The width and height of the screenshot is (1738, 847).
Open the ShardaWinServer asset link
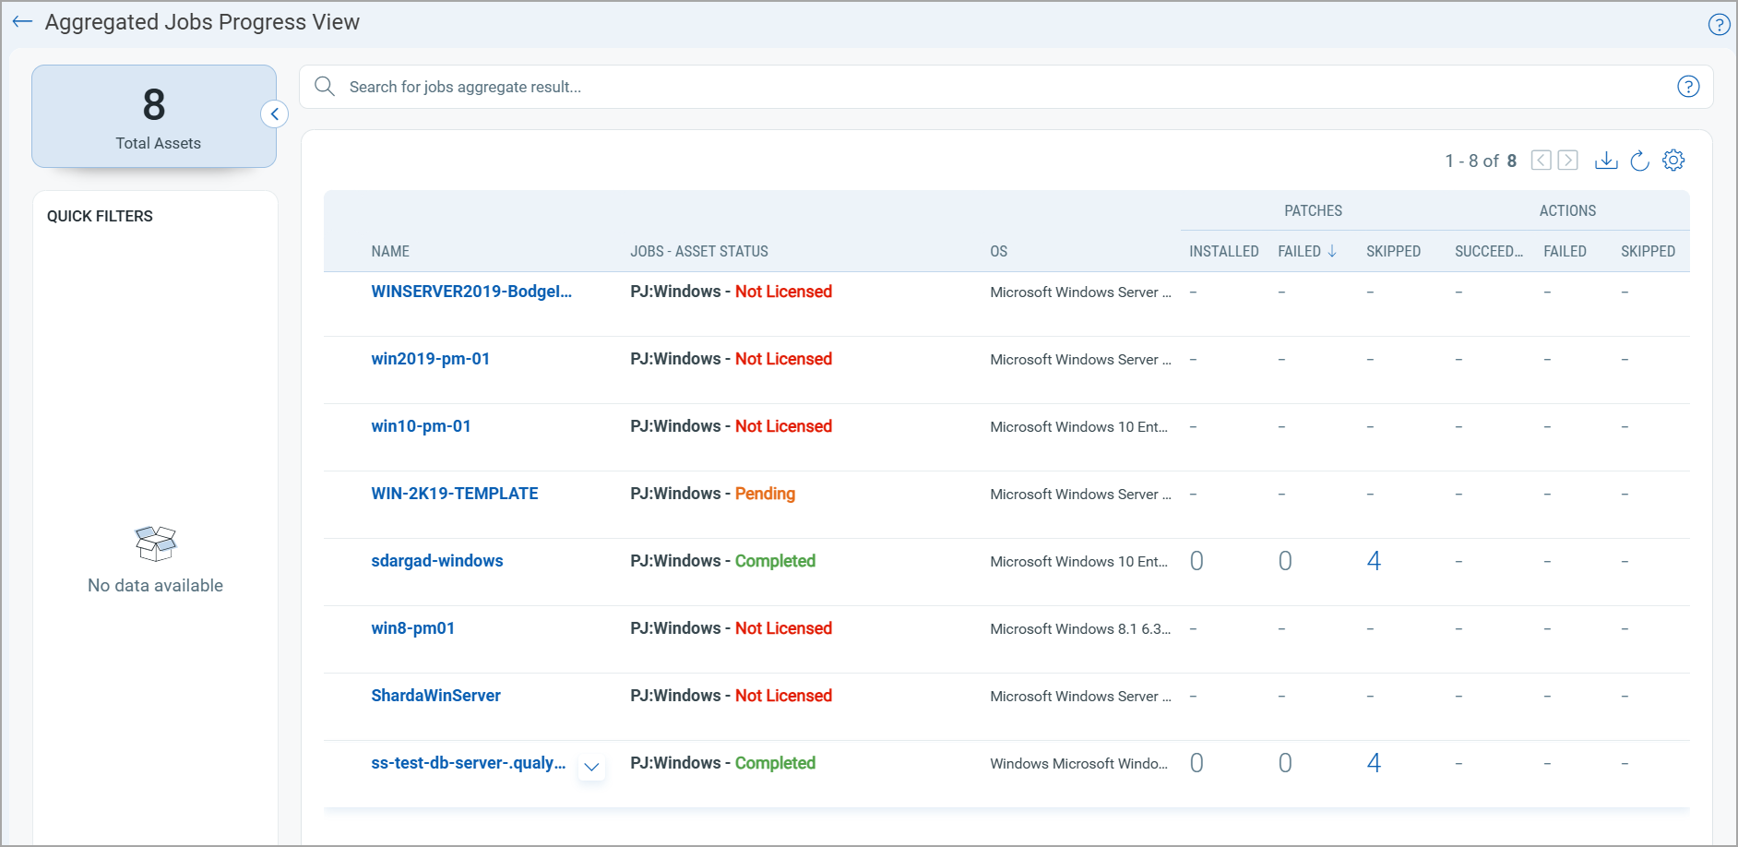coord(435,696)
